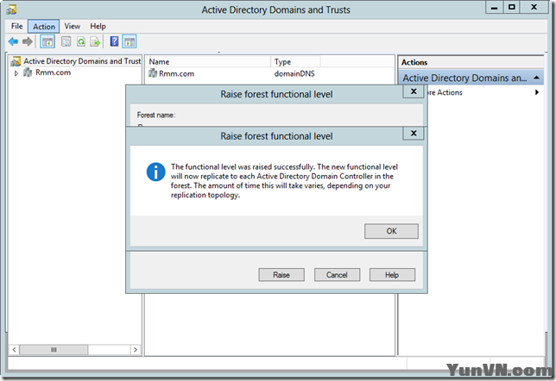Click the Raise button
556x381 pixels.
point(281,274)
